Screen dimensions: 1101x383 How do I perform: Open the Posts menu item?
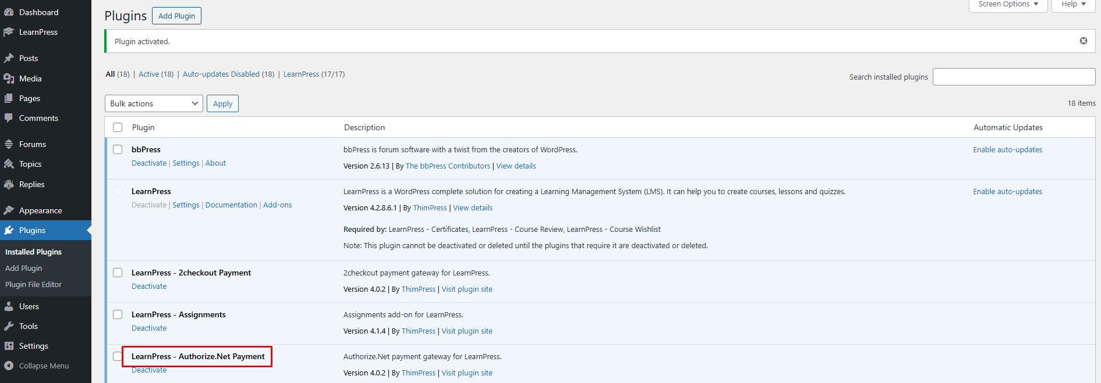29,58
